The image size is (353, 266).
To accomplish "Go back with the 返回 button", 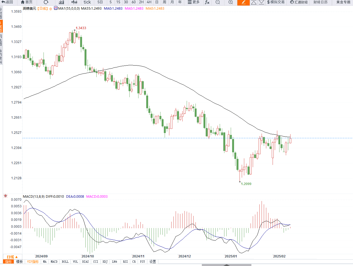I will click(7, 2).
